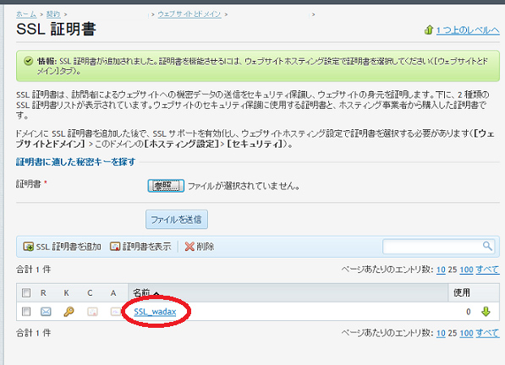Click the key icon in the K column
Viewport: 505px width, 365px height.
click(69, 312)
